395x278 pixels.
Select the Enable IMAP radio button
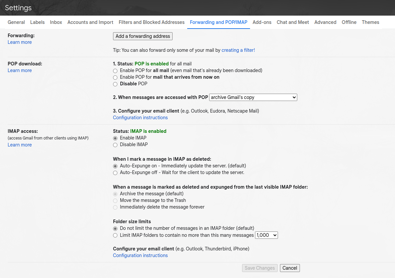click(115, 138)
